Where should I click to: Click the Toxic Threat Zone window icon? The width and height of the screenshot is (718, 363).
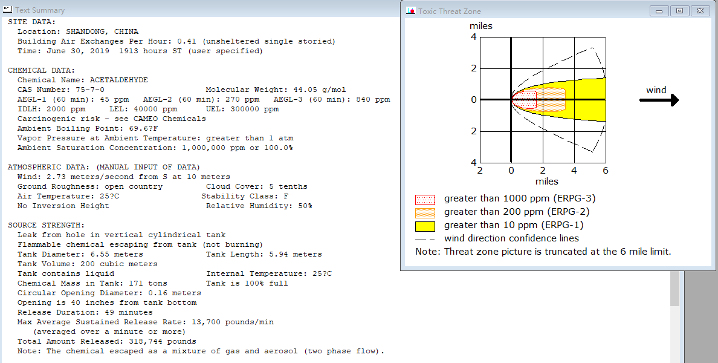pyautogui.click(x=411, y=10)
